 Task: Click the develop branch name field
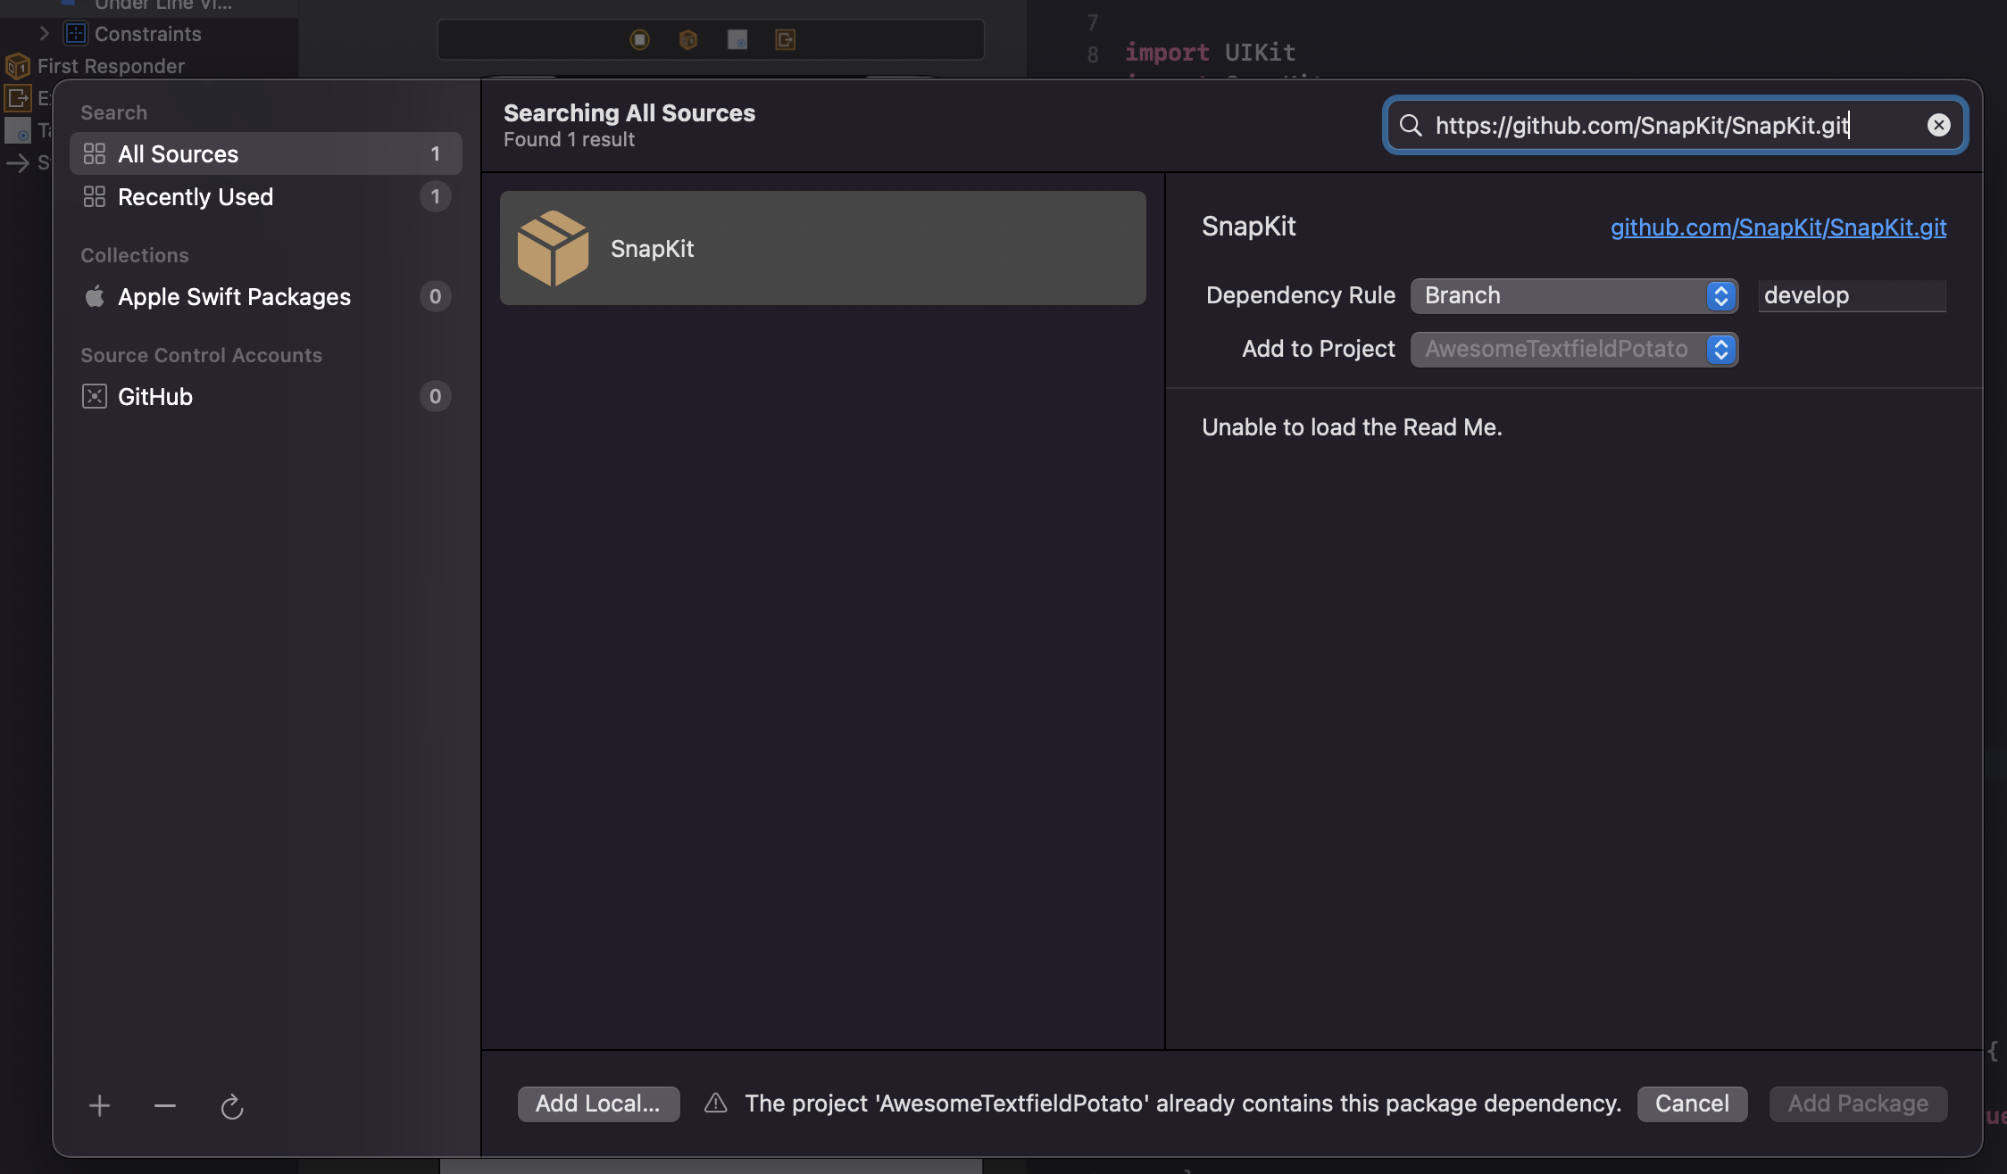point(1851,295)
